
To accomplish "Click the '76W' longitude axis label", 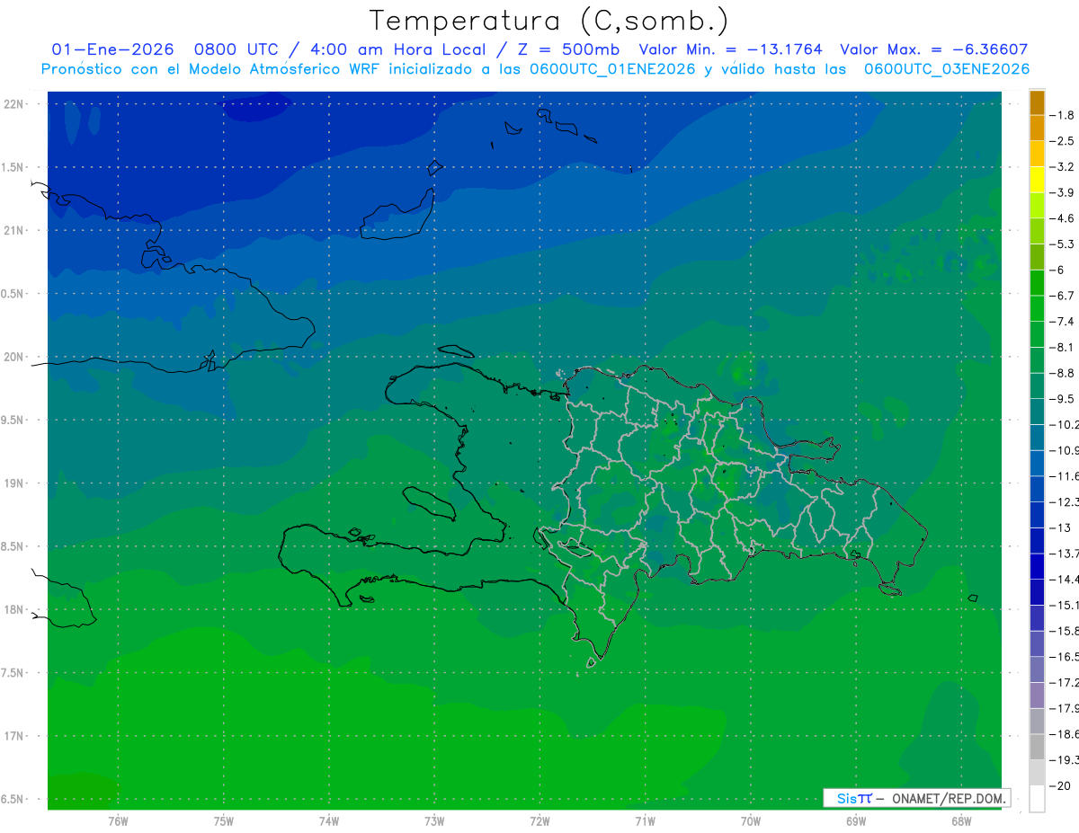I will [118, 821].
